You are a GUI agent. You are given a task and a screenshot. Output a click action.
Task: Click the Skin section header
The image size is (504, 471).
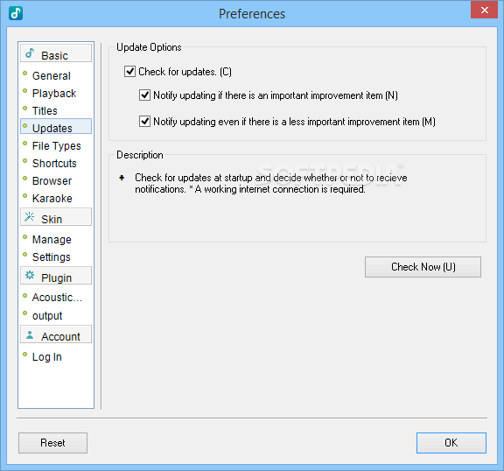56,217
